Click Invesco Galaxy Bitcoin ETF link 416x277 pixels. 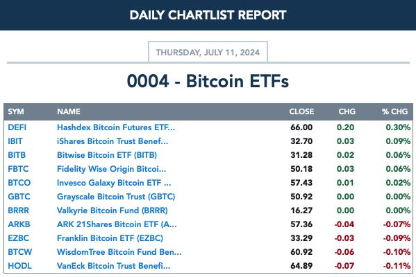[x=114, y=183]
